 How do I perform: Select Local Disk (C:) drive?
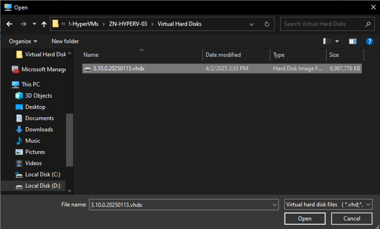(x=42, y=175)
